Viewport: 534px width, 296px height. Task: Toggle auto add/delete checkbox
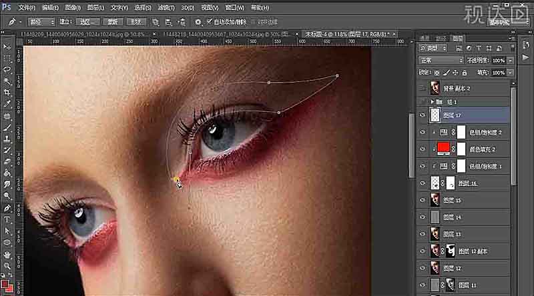pos(210,21)
